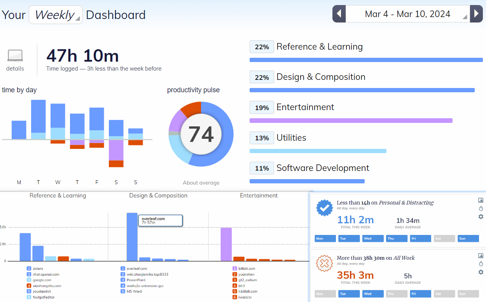Open settings gear for All Work goal
486x302 pixels.
[481, 272]
